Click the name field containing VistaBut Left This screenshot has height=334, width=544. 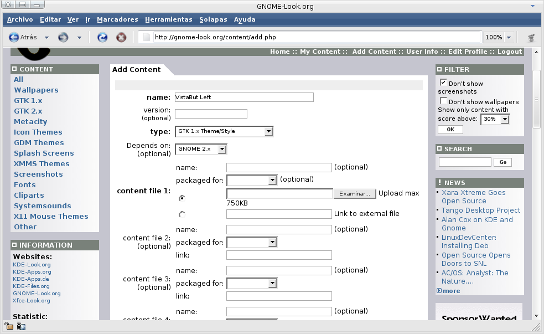[244, 97]
